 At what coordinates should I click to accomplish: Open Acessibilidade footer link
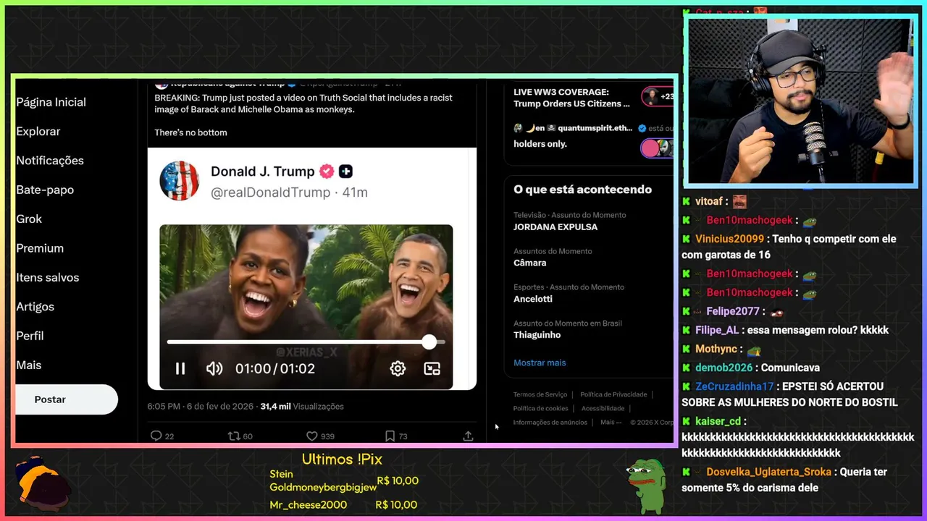point(603,408)
